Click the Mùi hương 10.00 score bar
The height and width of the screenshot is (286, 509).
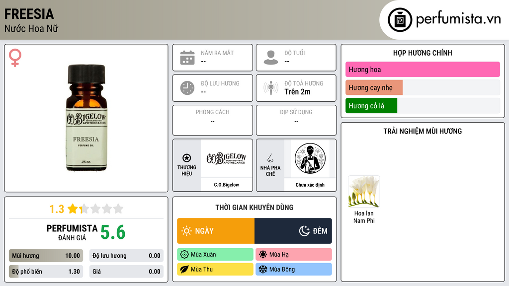[x=46, y=256]
